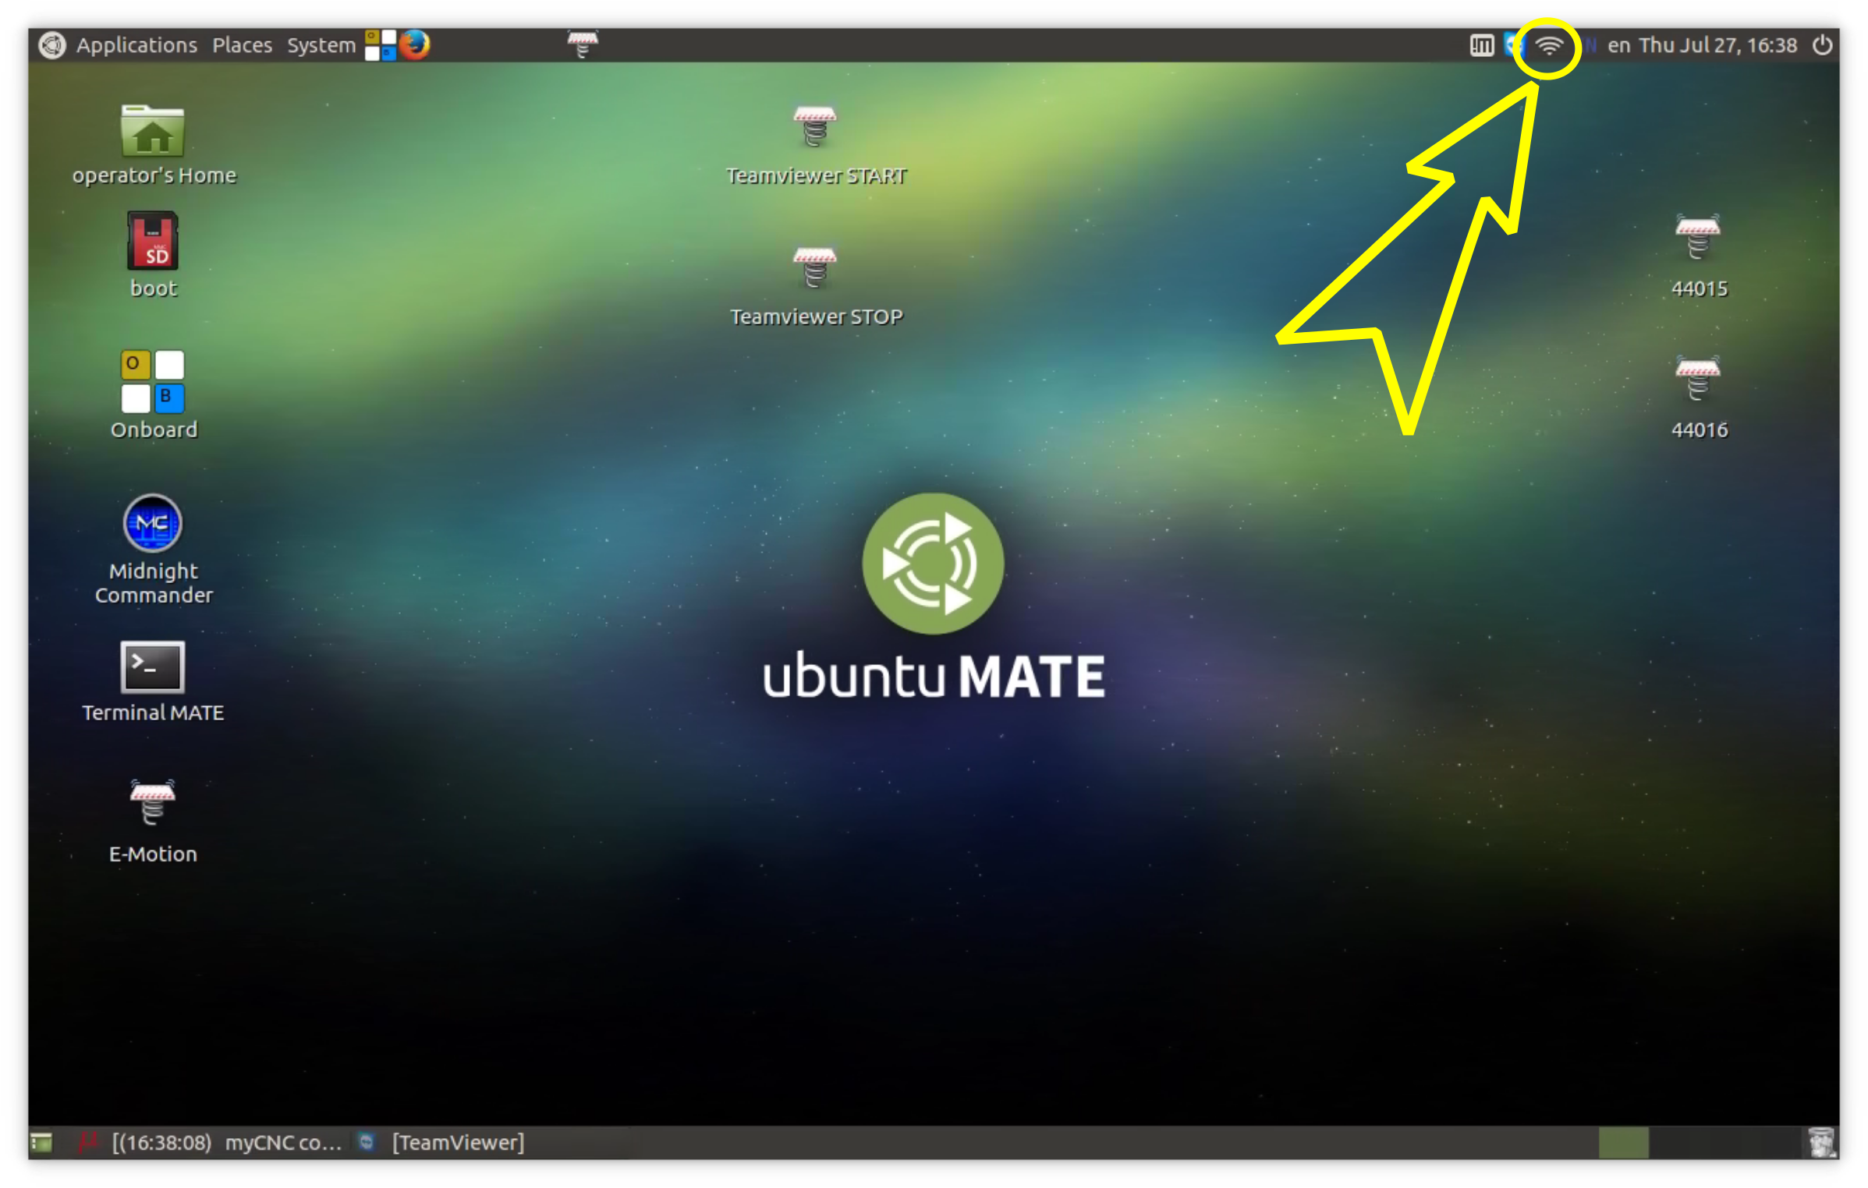Click the Wi-Fi network indicator icon
1868x1188 pixels.
[x=1548, y=45]
